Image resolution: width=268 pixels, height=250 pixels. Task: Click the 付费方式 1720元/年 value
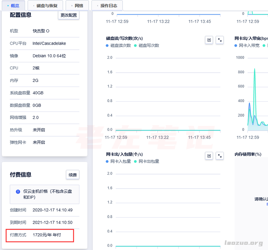coord(47,235)
